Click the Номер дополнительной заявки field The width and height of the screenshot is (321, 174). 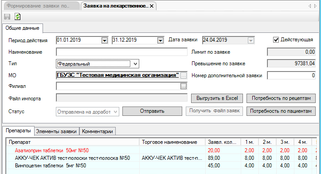(291, 75)
